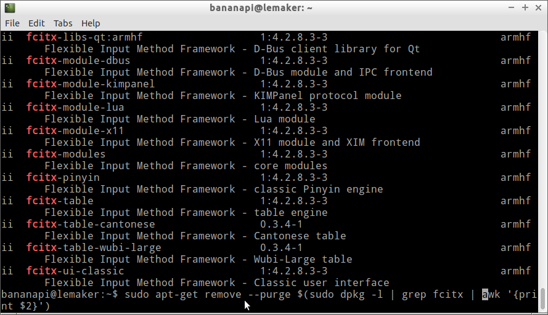This screenshot has height=315, width=548.
Task: Click the fcitx-pinyin package name
Action: [x=63, y=178]
